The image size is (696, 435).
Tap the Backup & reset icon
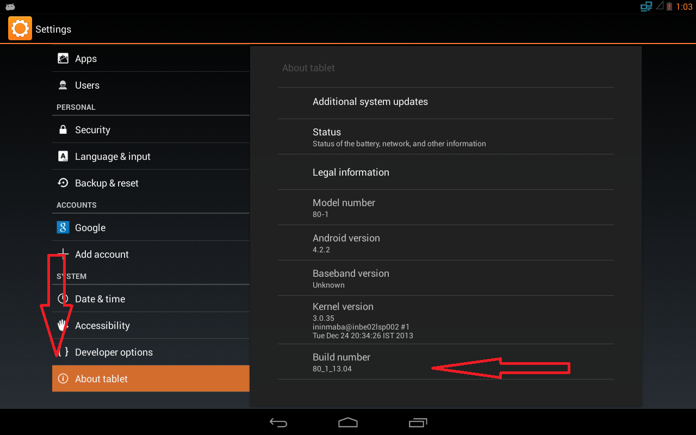tap(63, 183)
